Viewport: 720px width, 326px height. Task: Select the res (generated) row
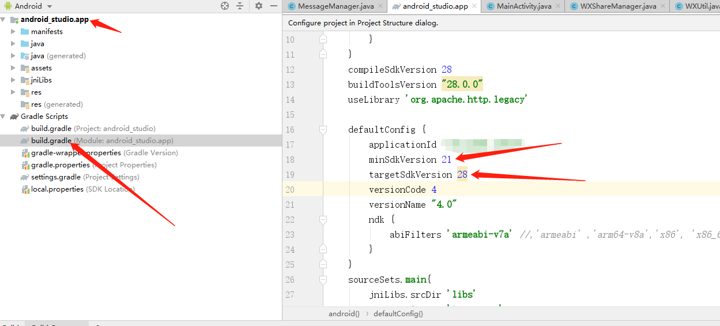(141, 104)
